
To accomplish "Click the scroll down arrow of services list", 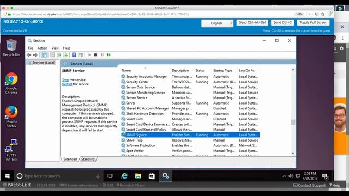I will [x=293, y=154].
